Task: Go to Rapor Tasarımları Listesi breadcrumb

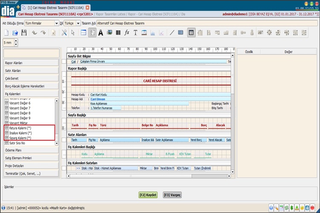Action: point(111,14)
